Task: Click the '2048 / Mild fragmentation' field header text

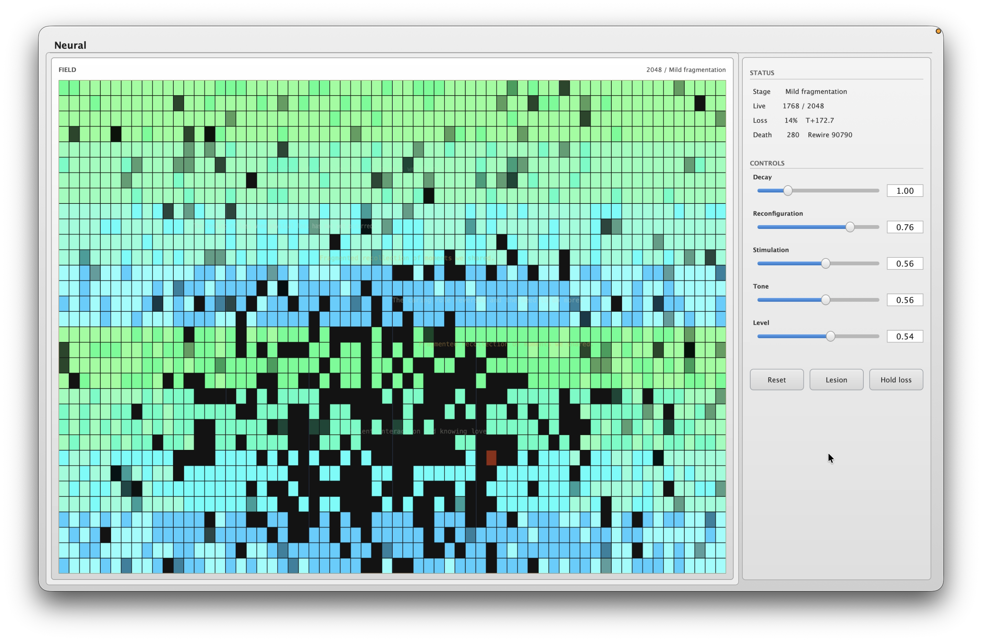Action: pos(685,70)
